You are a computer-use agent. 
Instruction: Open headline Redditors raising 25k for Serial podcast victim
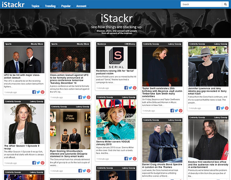115,72
